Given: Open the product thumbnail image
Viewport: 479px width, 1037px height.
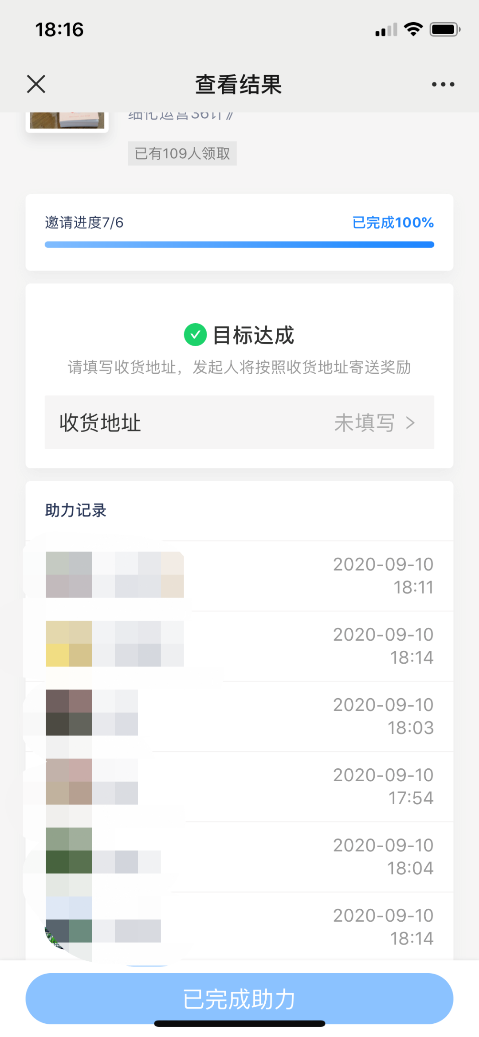Looking at the screenshot, I should [x=67, y=121].
